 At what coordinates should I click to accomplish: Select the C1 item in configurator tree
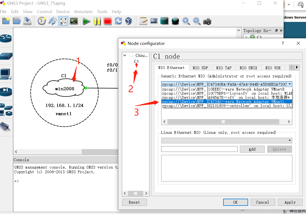136,61
